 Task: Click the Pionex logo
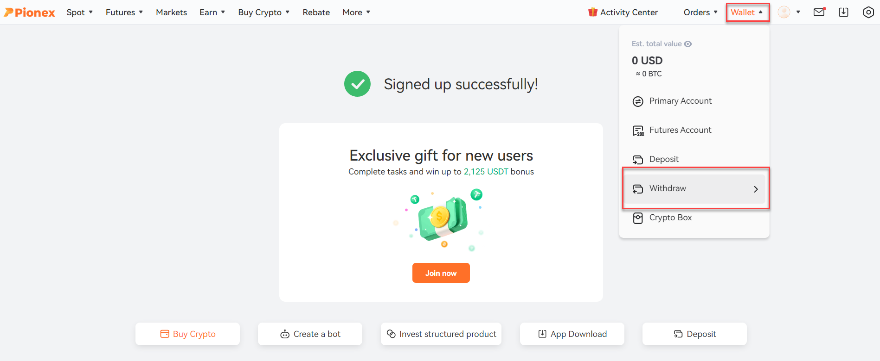click(x=30, y=12)
